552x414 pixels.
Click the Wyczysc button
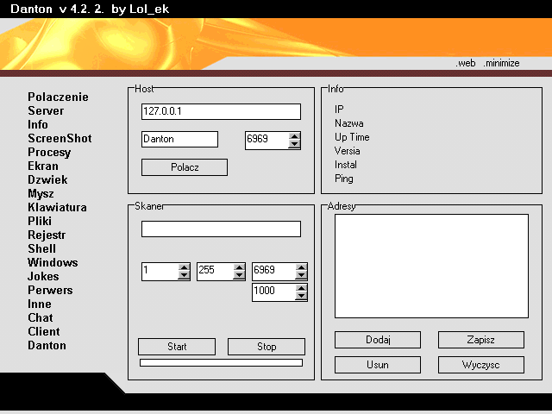click(x=480, y=365)
